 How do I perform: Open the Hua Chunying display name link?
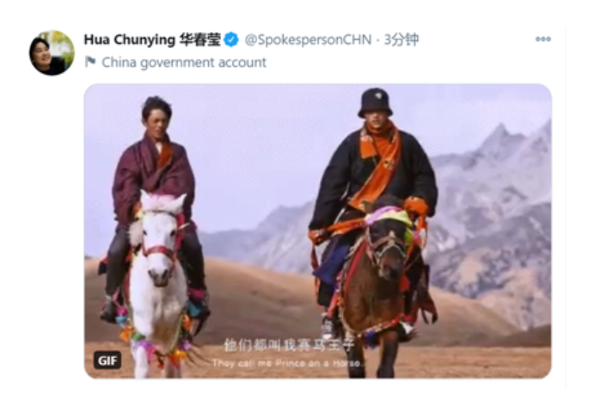point(130,40)
